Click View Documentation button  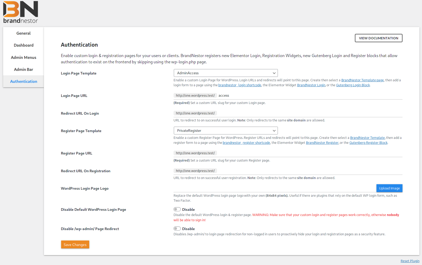click(379, 38)
